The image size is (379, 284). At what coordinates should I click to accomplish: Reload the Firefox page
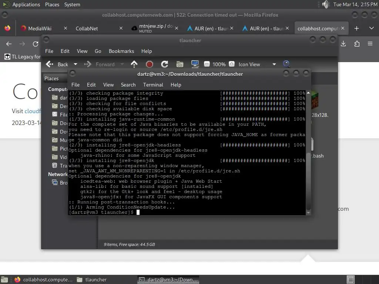tap(36, 44)
